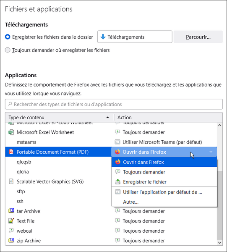Click the Text File notepad icon

pyautogui.click(x=11, y=221)
